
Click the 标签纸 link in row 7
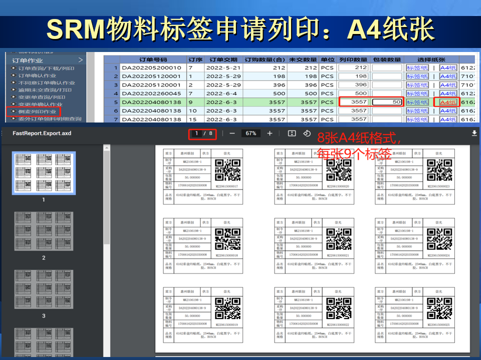pyautogui.click(x=417, y=119)
